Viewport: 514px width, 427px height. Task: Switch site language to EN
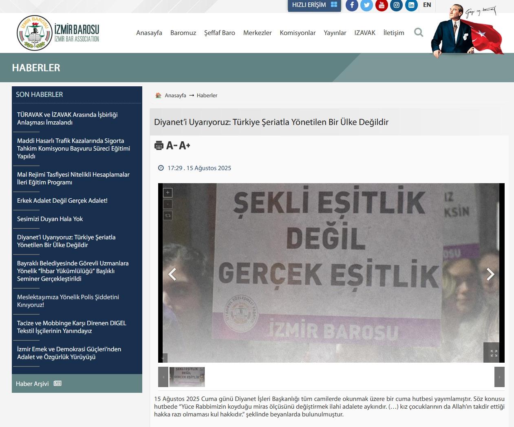click(427, 5)
